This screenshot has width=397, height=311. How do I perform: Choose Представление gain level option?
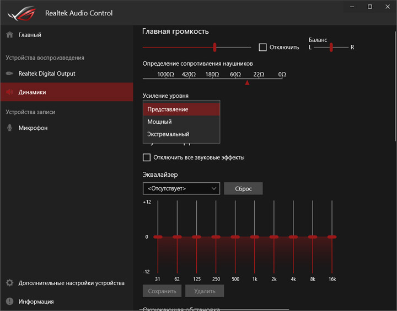point(181,109)
